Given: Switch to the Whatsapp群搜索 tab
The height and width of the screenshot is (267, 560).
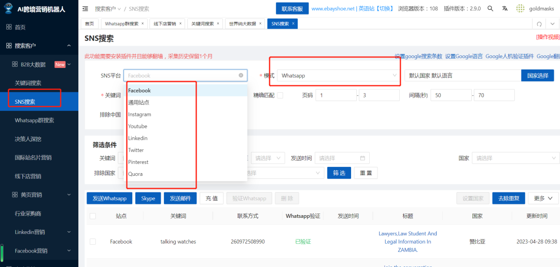Looking at the screenshot, I should [x=122, y=23].
